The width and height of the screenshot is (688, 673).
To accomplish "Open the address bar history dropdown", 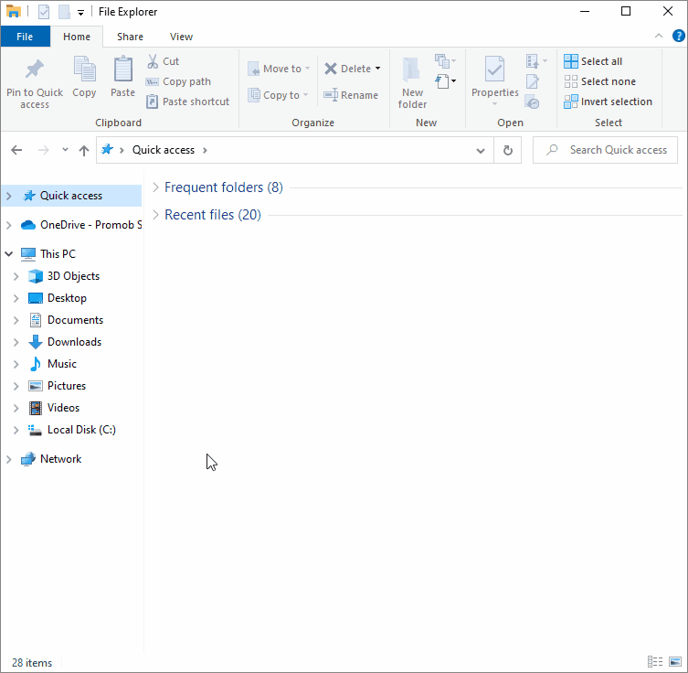I will point(481,150).
